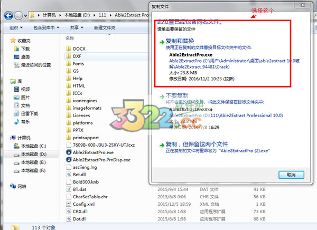The image size is (317, 230).
Task: Click the Explorer forward arrow button
Action: click(18, 15)
